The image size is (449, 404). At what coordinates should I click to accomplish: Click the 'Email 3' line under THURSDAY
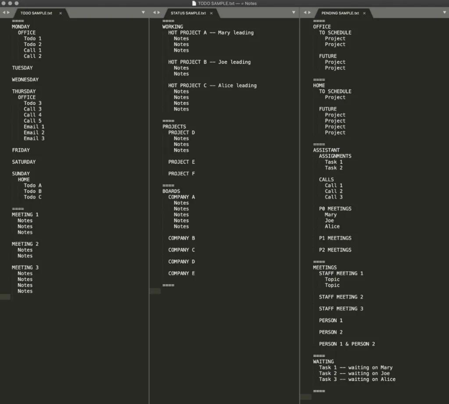coord(34,138)
